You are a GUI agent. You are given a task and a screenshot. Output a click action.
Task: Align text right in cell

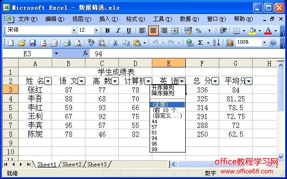tap(164, 31)
